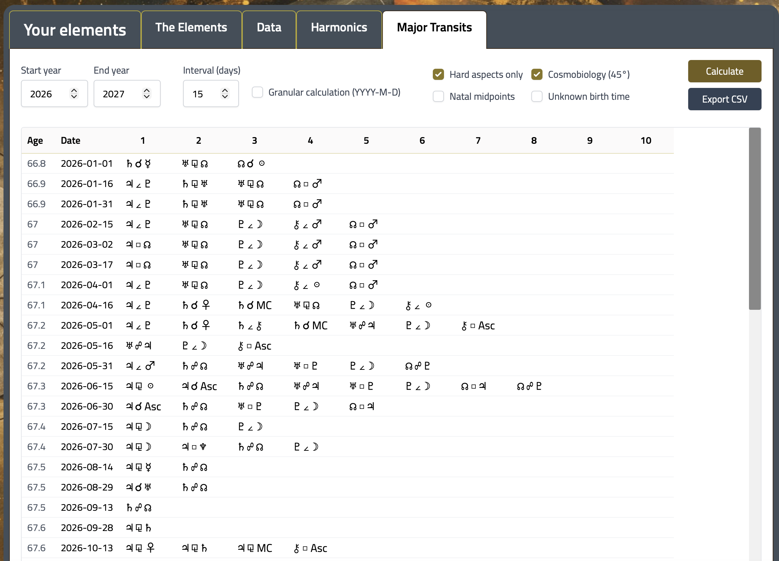Open The Elements tab
779x561 pixels.
click(191, 28)
